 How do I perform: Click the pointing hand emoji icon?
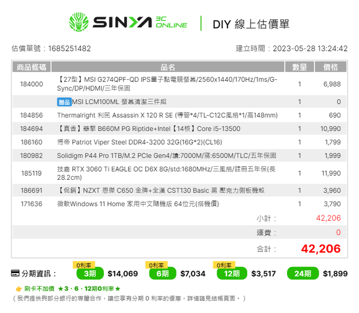(x=19, y=289)
